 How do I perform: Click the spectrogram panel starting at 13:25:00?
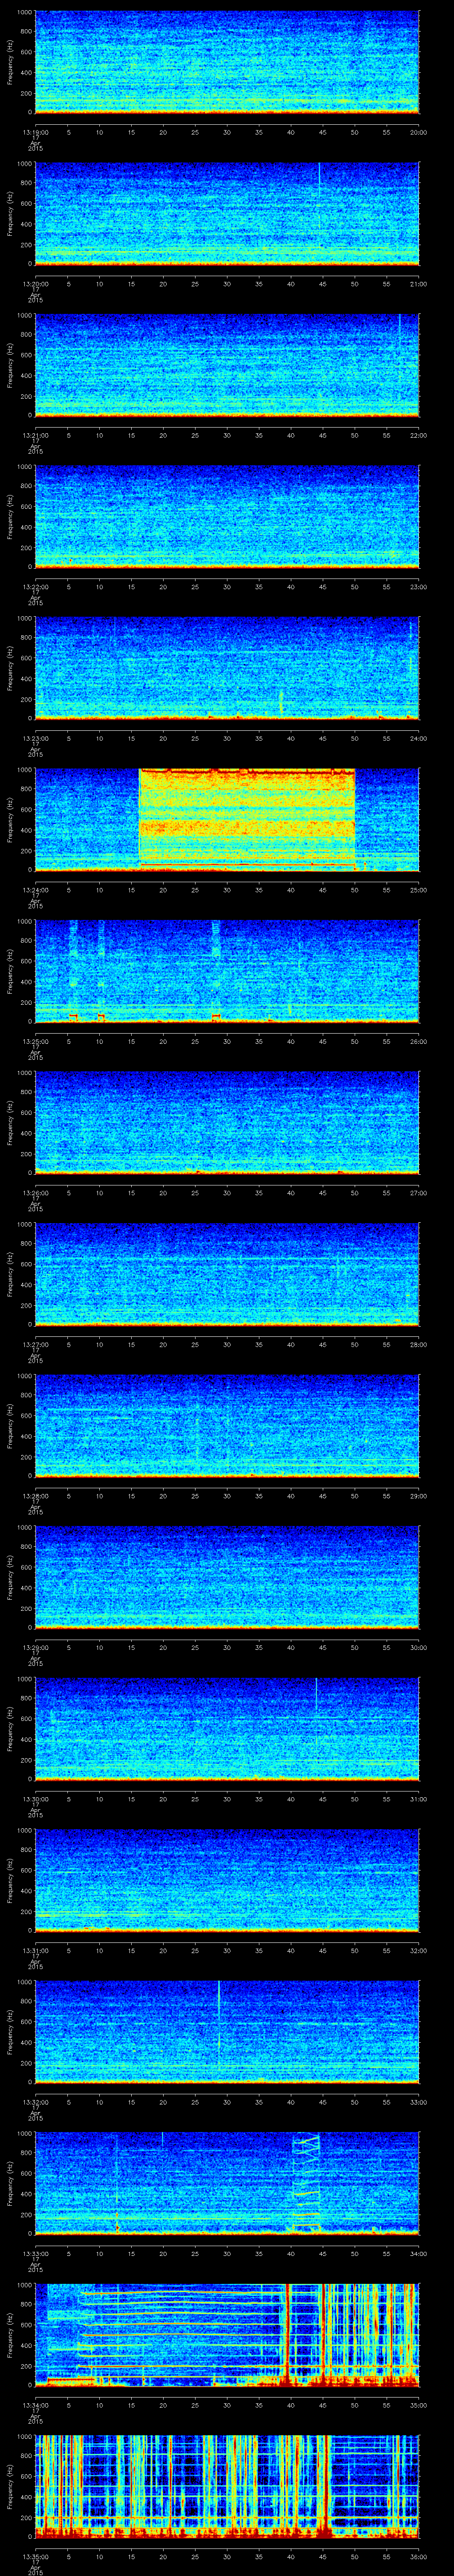pyautogui.click(x=227, y=971)
